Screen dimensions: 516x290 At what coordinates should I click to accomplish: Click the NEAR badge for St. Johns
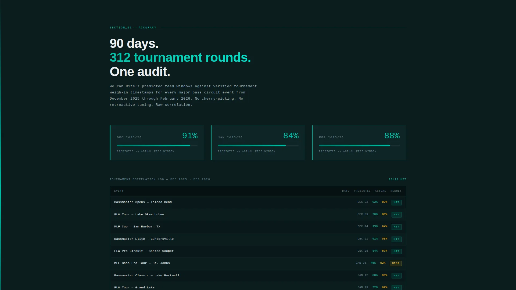(x=396, y=263)
